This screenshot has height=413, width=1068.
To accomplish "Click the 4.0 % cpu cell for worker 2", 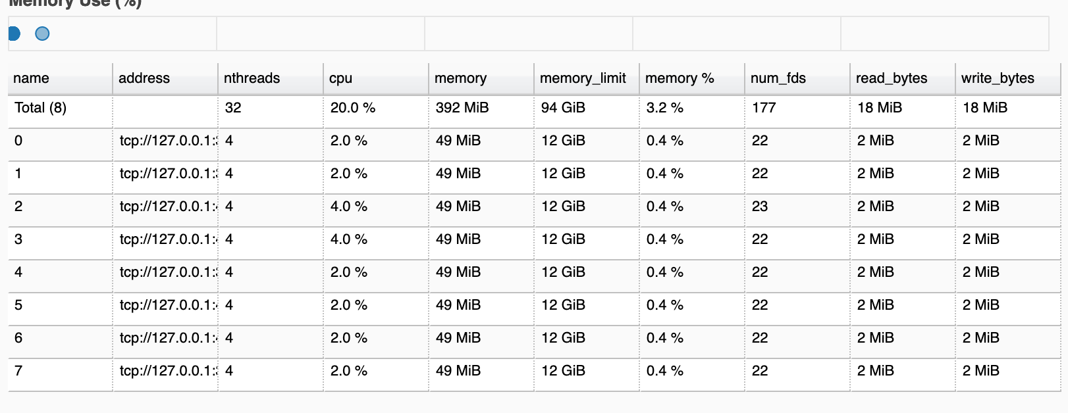I will click(349, 206).
